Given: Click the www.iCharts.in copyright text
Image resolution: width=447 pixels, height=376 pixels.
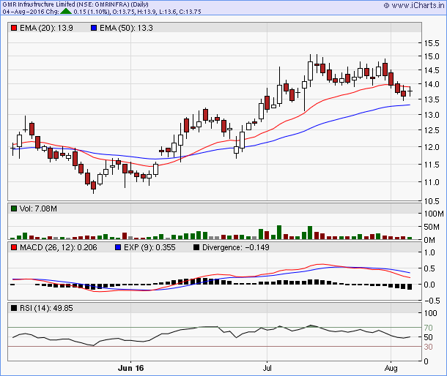Looking at the screenshot, I should click(x=414, y=5).
